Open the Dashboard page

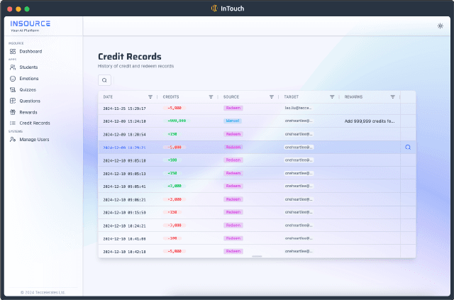point(31,52)
